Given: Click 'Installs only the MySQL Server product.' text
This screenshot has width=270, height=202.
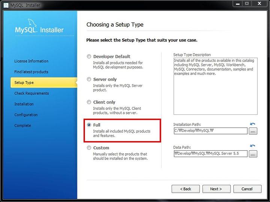Looking at the screenshot, I should 118,88.
